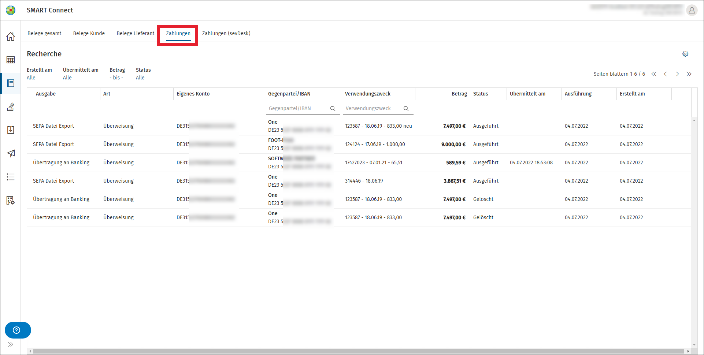Select the documents page icon in sidebar
704x355 pixels.
pyautogui.click(x=11, y=83)
